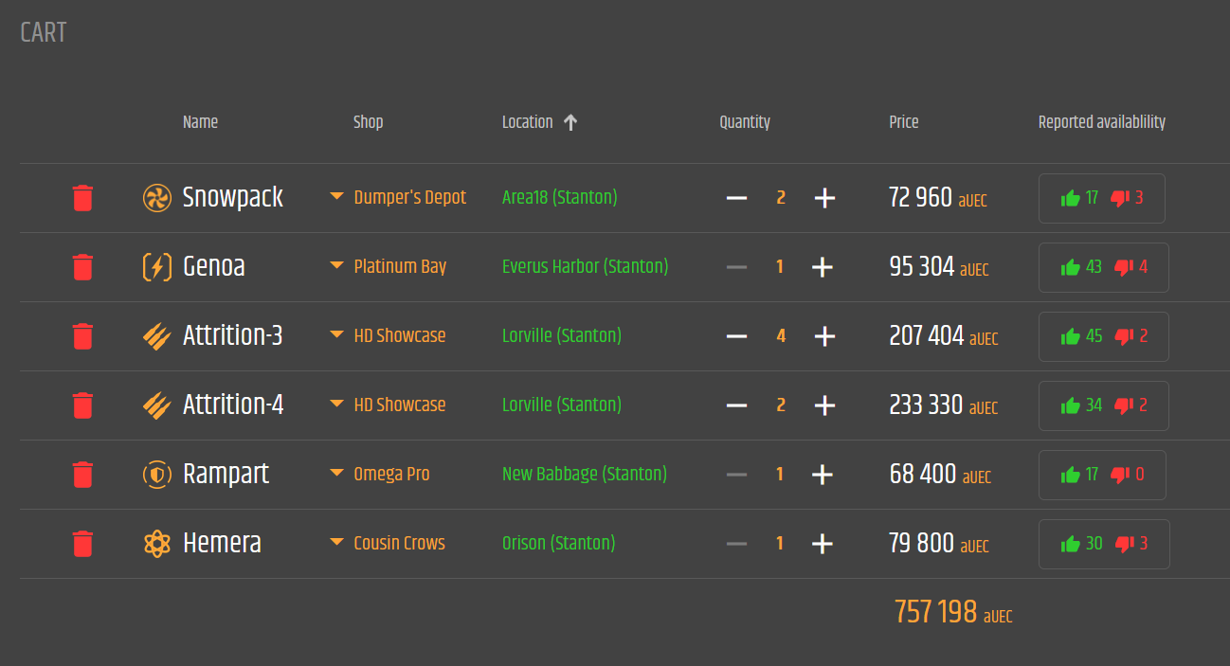This screenshot has width=1230, height=666.
Task: Sort by the Price column header
Action: [x=903, y=122]
